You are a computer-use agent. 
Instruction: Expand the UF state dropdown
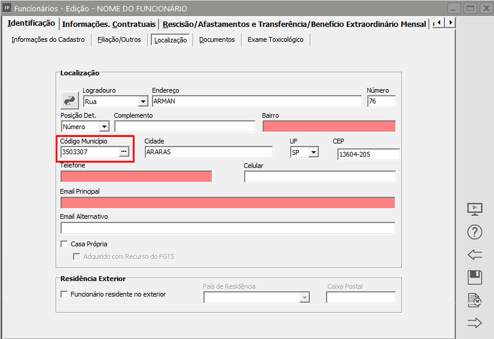coord(313,152)
